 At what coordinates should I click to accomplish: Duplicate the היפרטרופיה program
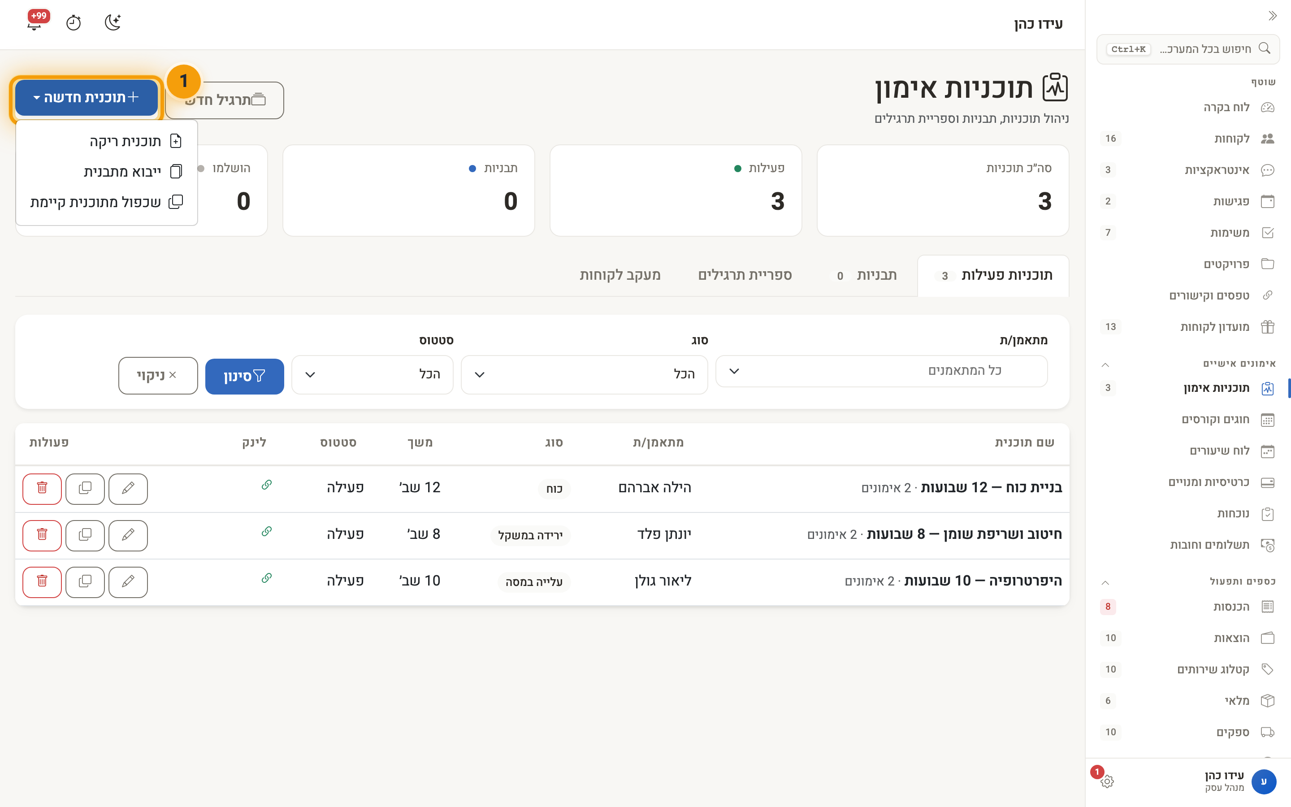pos(85,582)
